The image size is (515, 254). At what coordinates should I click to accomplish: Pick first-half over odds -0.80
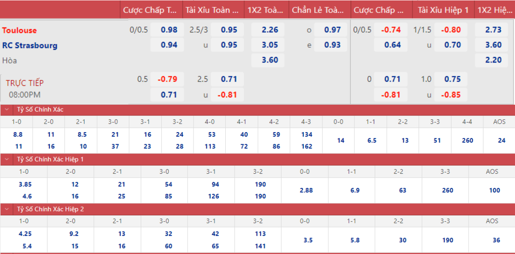(x=452, y=30)
